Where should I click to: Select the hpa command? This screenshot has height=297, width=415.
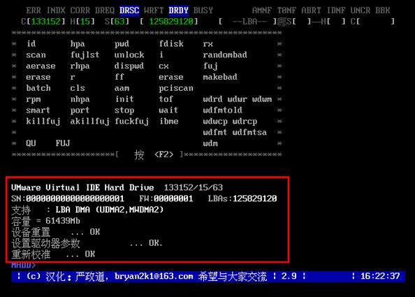coord(78,43)
